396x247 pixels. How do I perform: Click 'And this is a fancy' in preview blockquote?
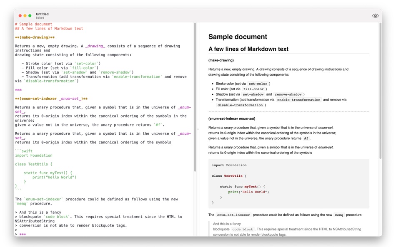point(227,224)
